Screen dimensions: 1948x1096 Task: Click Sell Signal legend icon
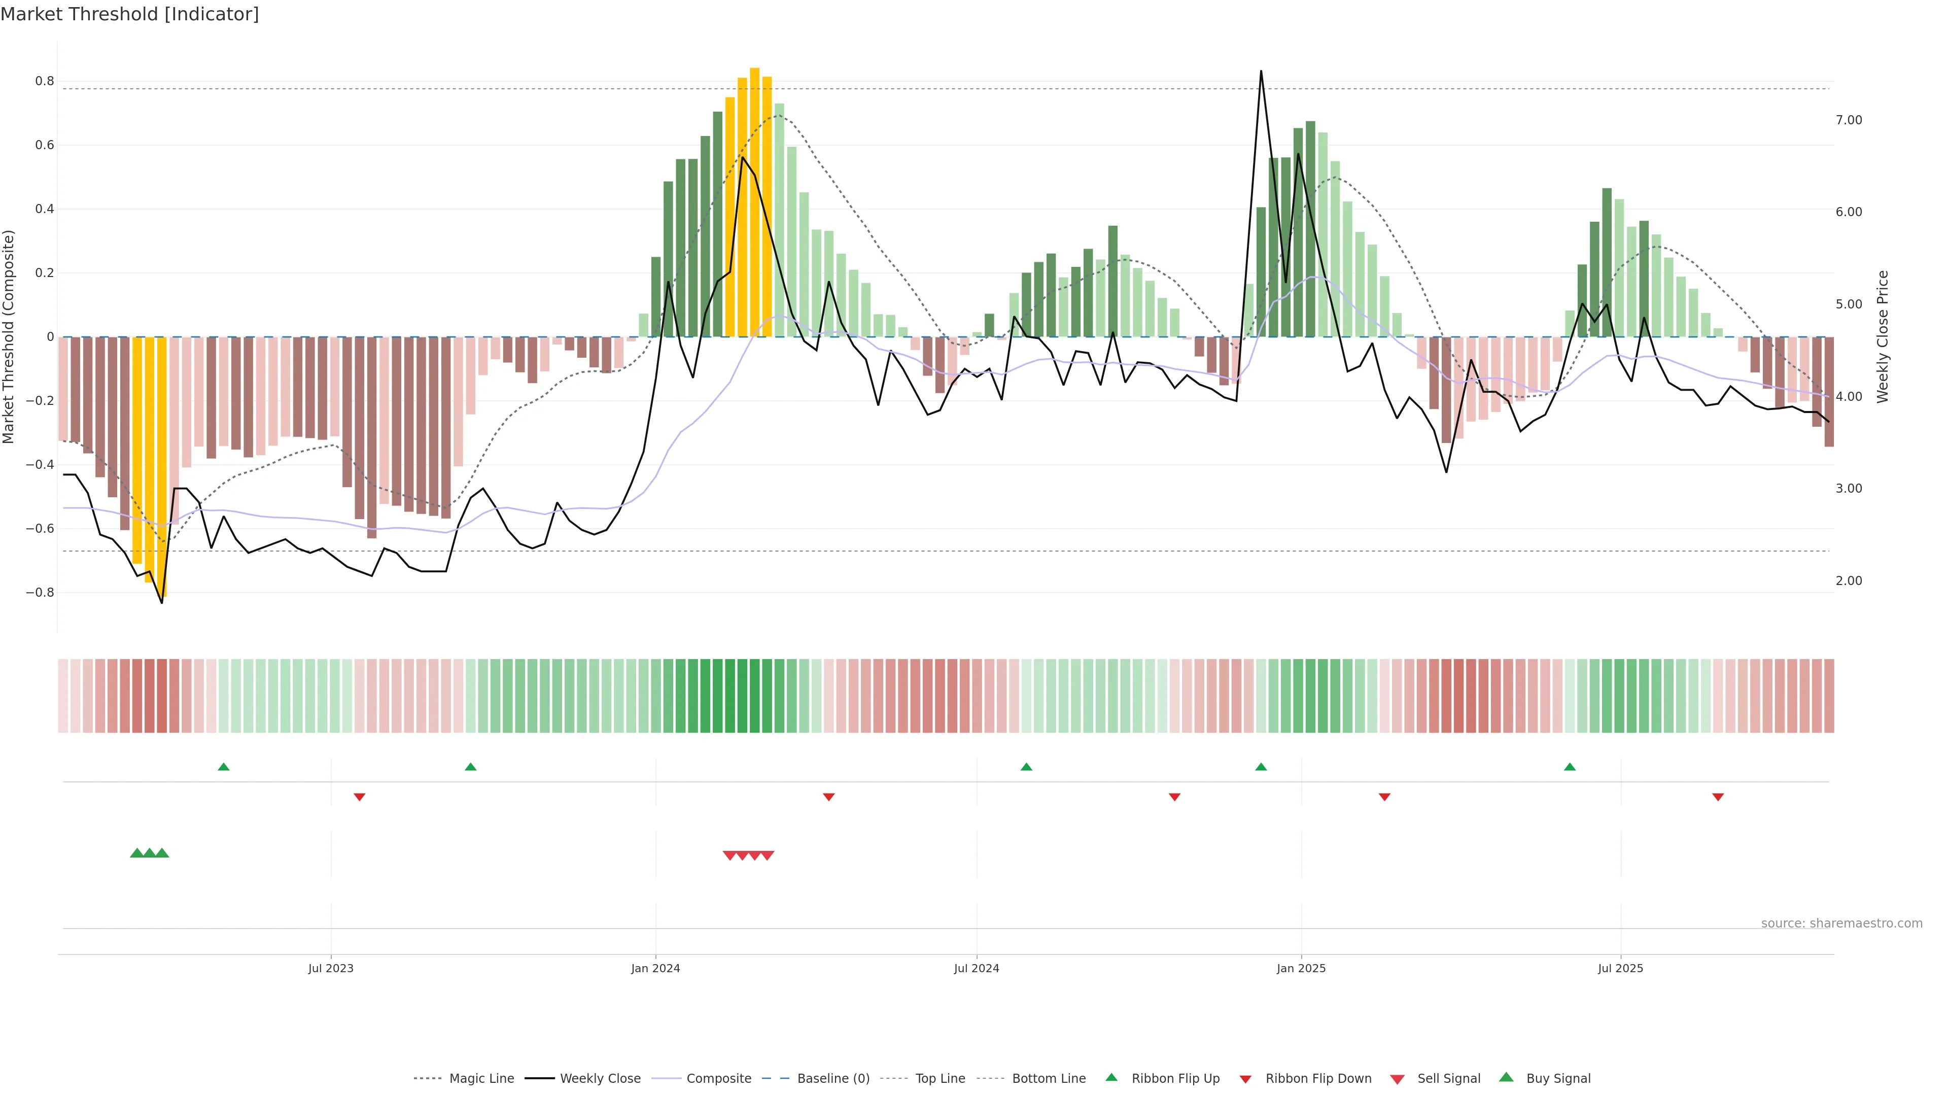(x=1398, y=1079)
